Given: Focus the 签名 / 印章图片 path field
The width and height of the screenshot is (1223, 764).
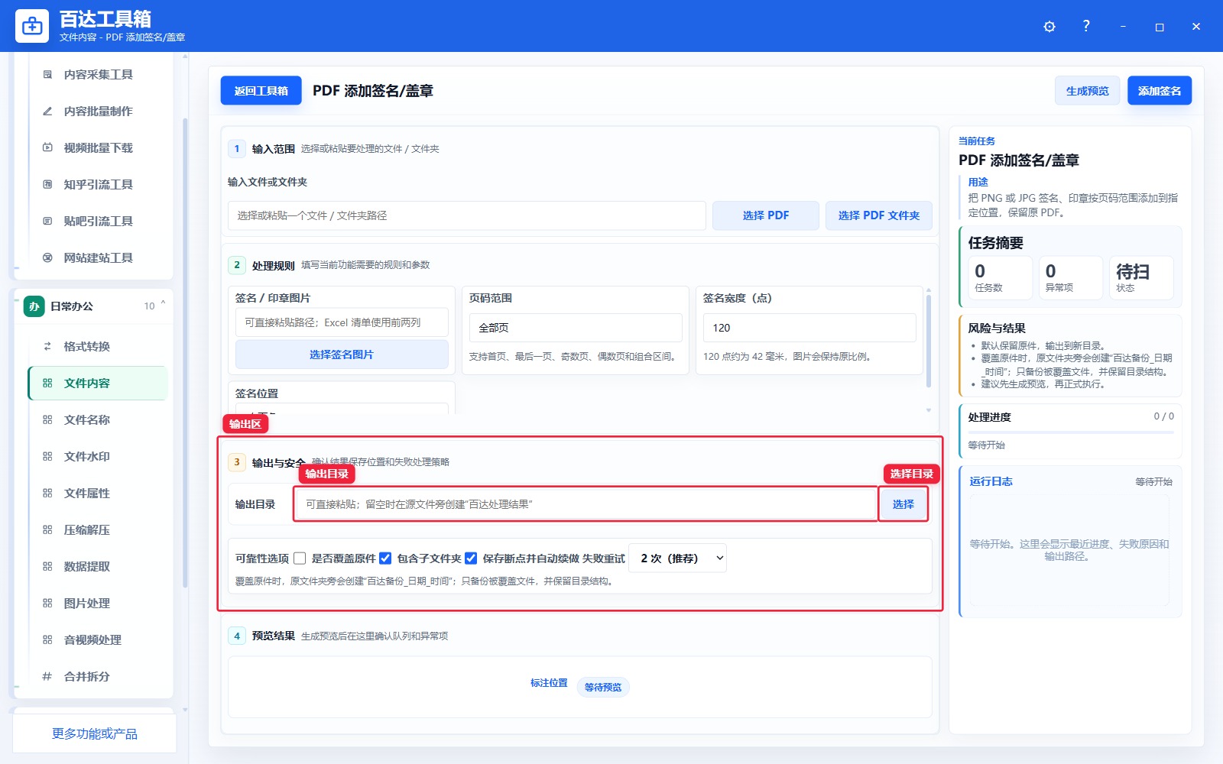Looking at the screenshot, I should pos(342,322).
